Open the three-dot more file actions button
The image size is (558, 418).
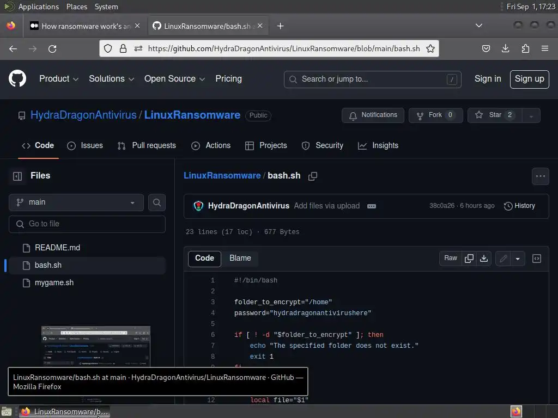click(540, 176)
